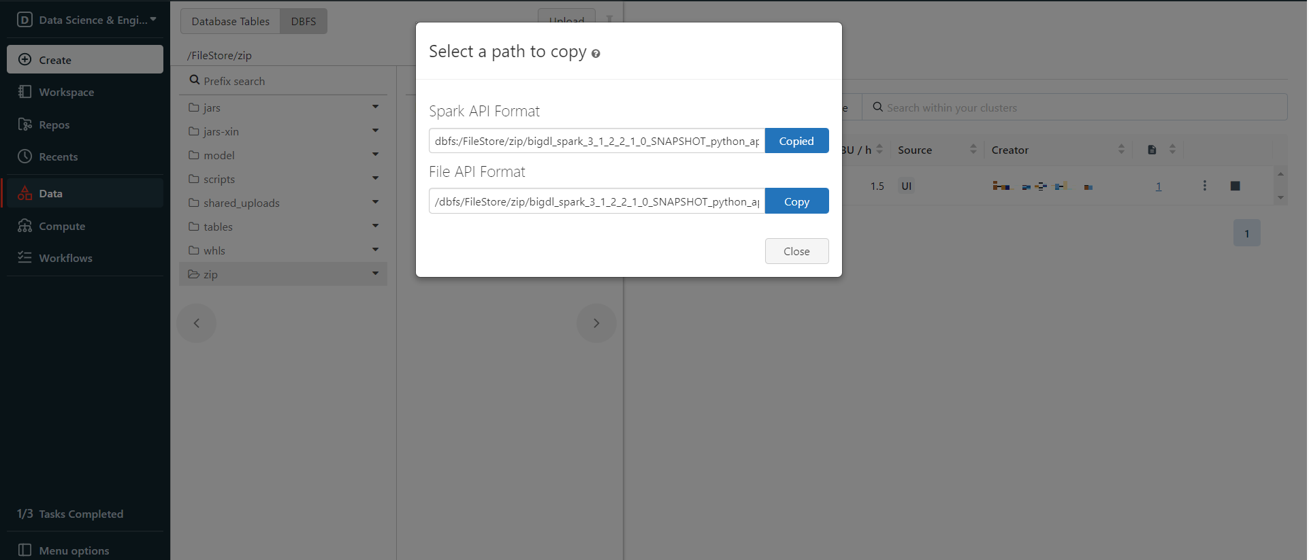Click the cluster row kebab menu icon
This screenshot has width=1309, height=560.
coord(1204,186)
